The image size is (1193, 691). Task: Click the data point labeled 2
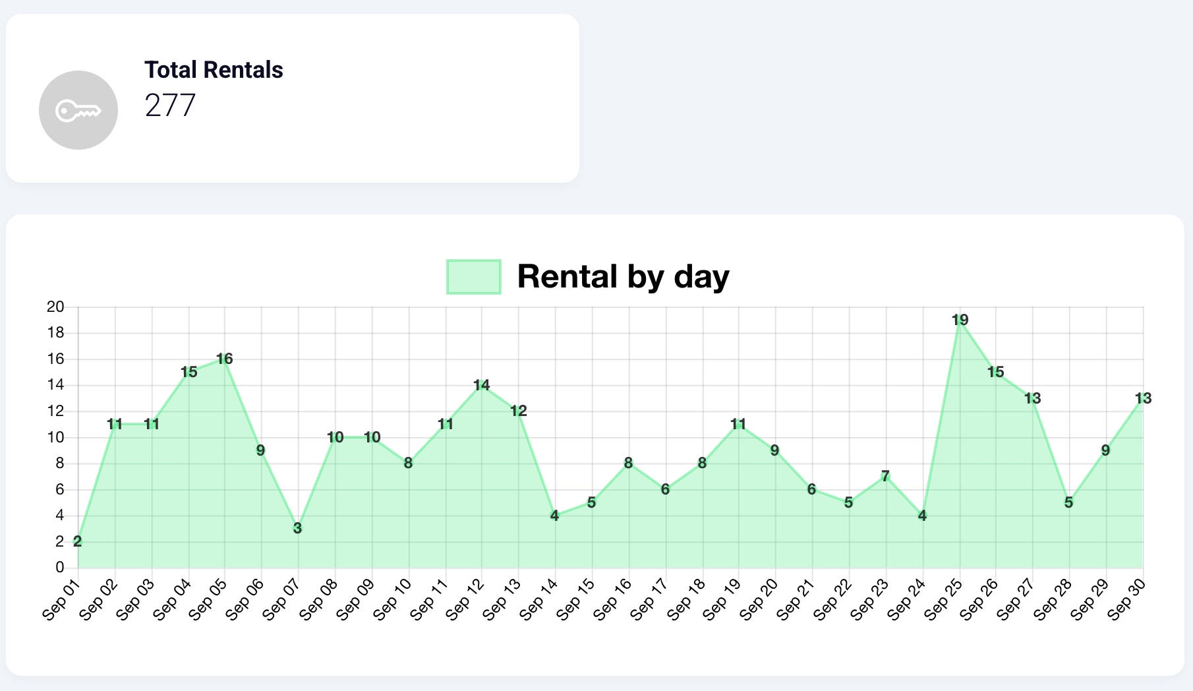click(78, 542)
